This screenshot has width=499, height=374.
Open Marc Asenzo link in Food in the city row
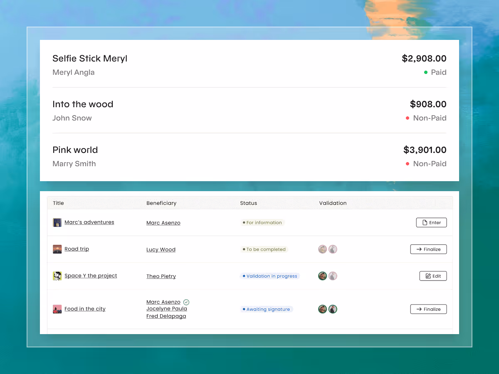pyautogui.click(x=163, y=302)
